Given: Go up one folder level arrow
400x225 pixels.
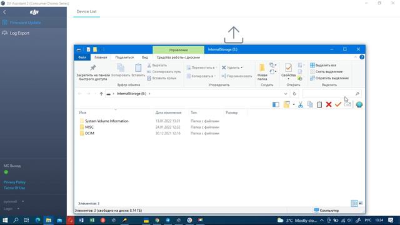Looking at the screenshot, I should [x=101, y=94].
